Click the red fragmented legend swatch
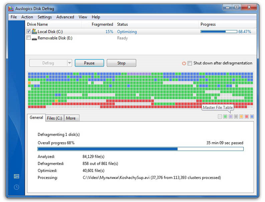The width and height of the screenshot is (265, 202). (x=247, y=117)
